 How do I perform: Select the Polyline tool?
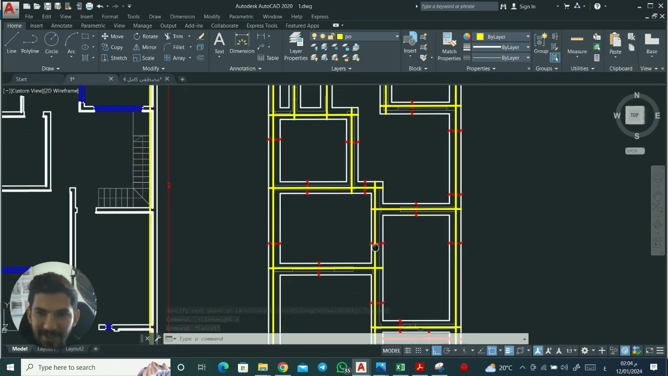(30, 43)
